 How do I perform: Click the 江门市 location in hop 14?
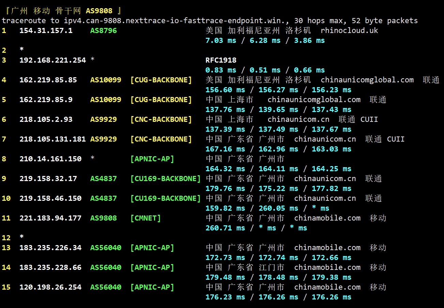click(x=271, y=268)
